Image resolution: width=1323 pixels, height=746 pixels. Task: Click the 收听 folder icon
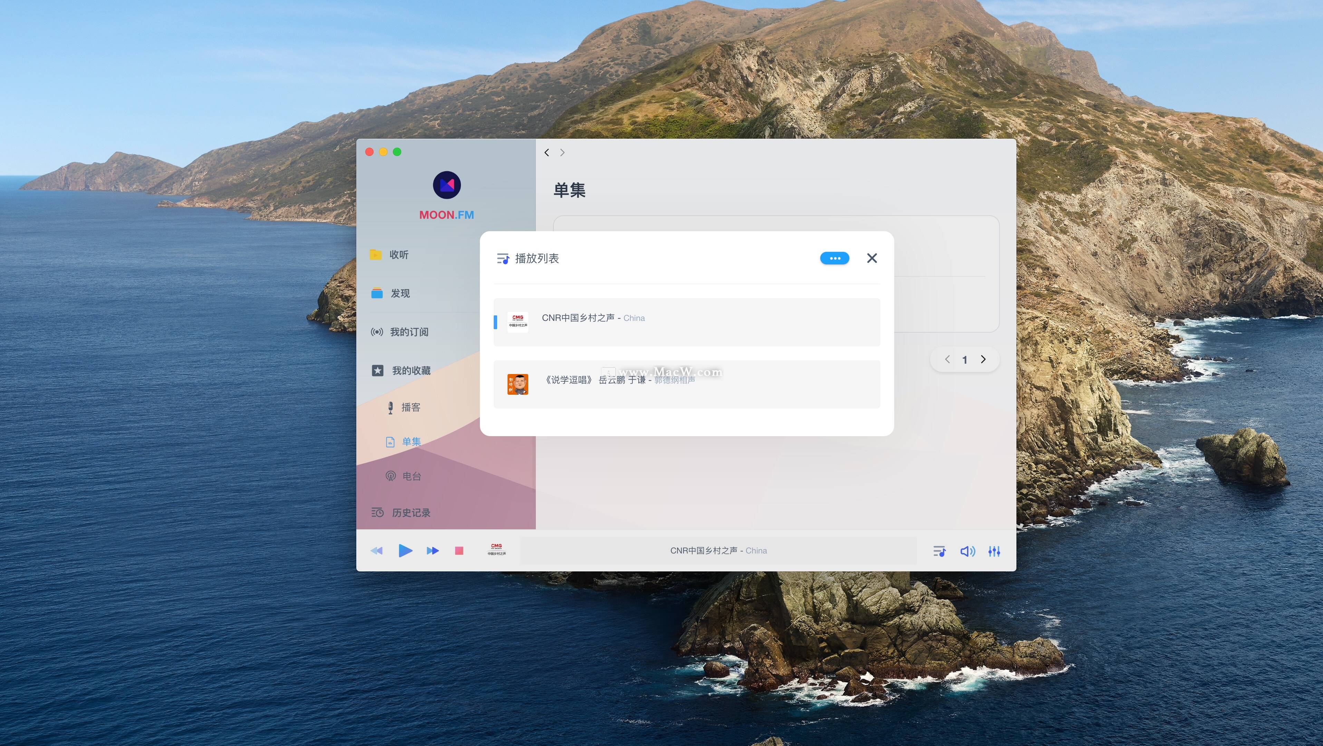coord(375,254)
